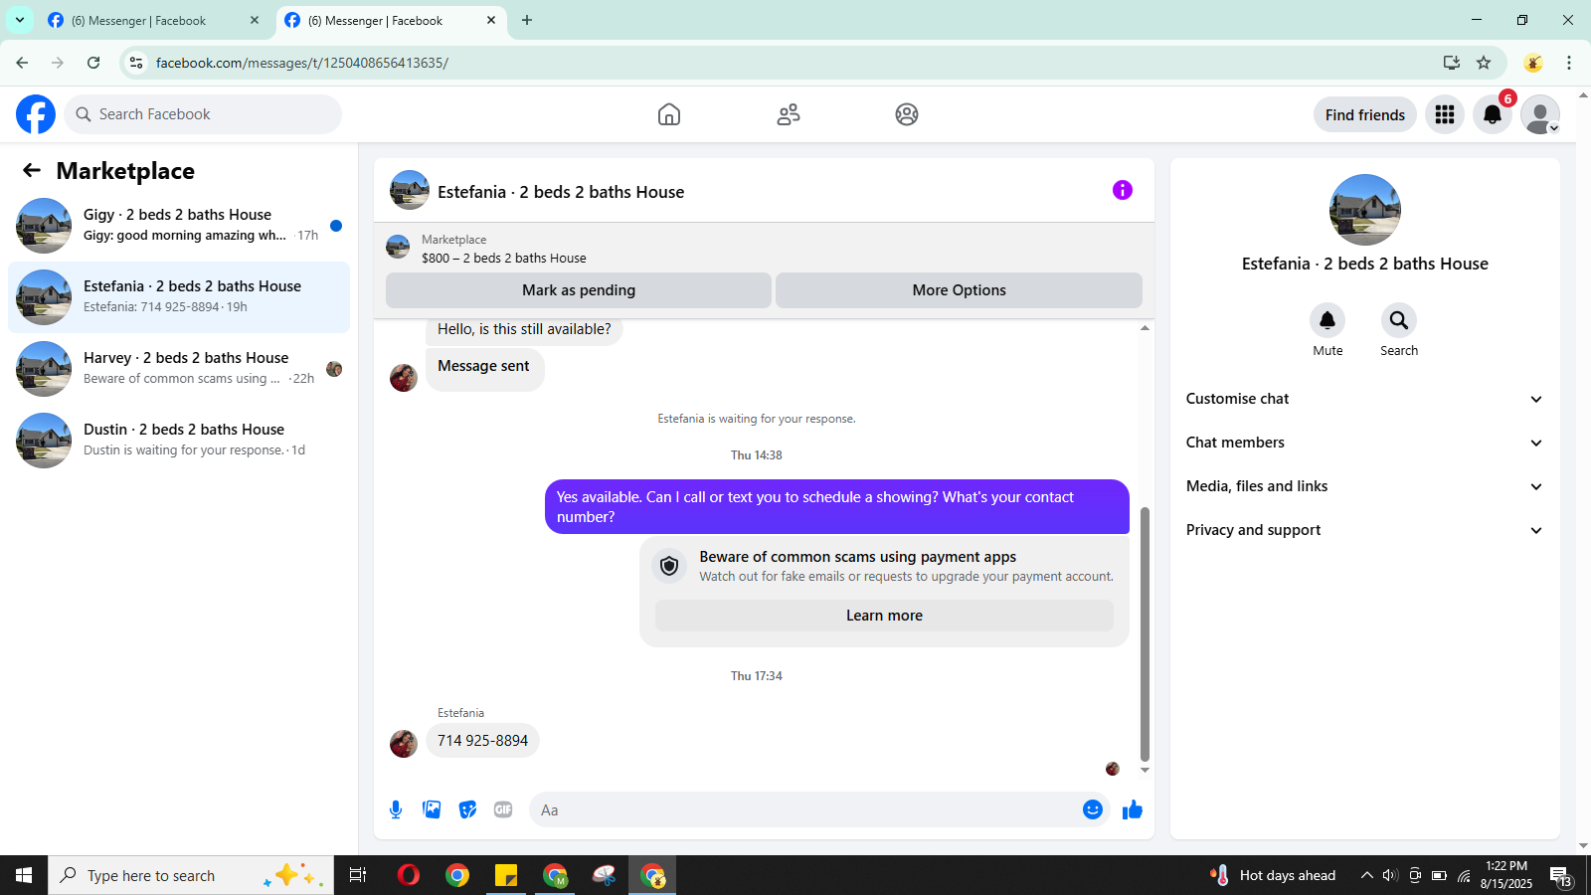The image size is (1591, 895).
Task: Open the emoji picker in message box
Action: (1093, 809)
